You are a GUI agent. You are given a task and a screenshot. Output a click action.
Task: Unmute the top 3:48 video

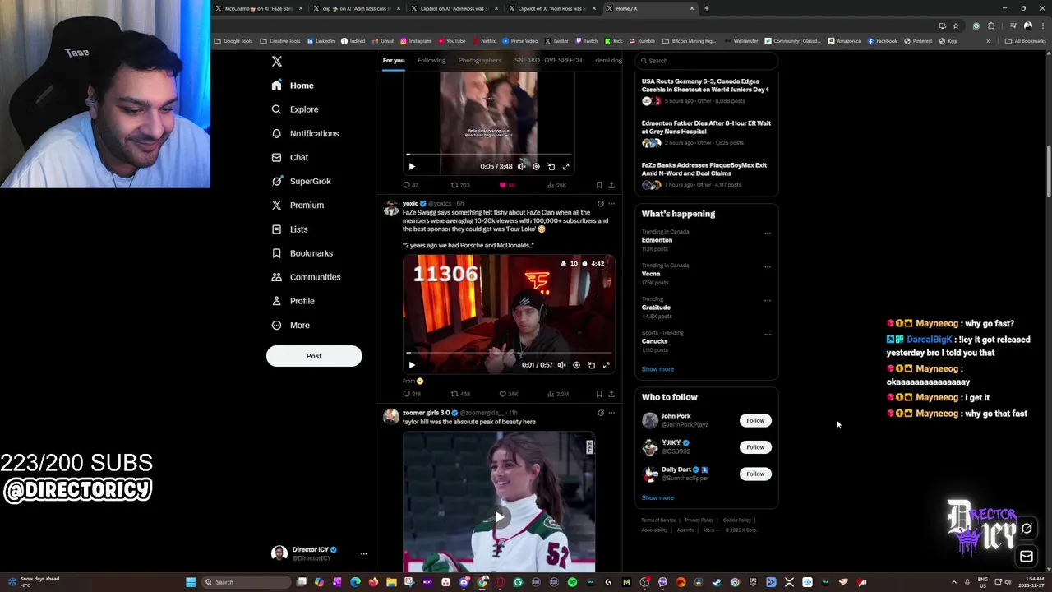click(x=521, y=166)
